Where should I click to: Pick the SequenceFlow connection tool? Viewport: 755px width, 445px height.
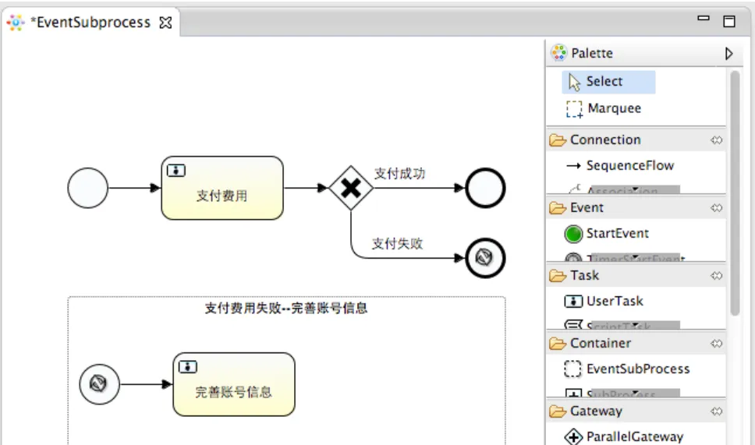(620, 165)
